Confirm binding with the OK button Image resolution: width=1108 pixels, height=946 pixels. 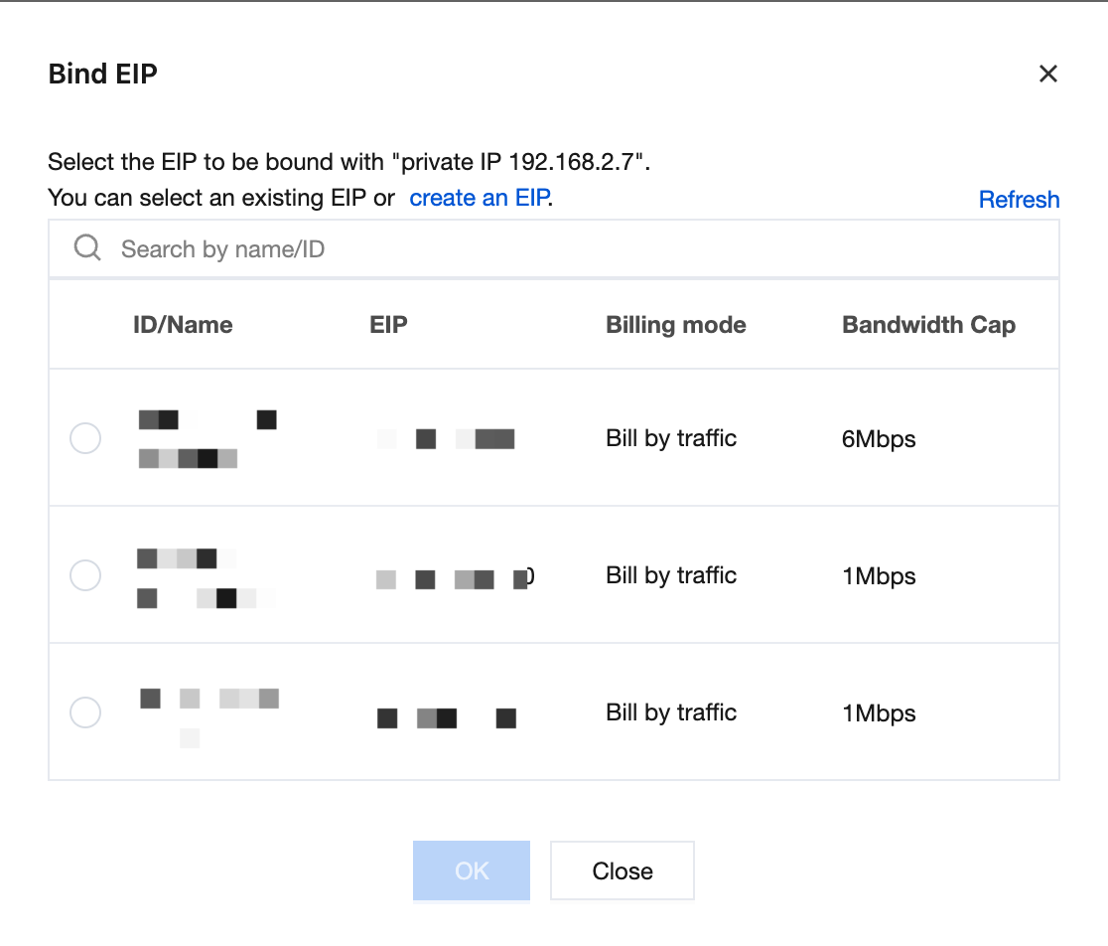point(472,871)
